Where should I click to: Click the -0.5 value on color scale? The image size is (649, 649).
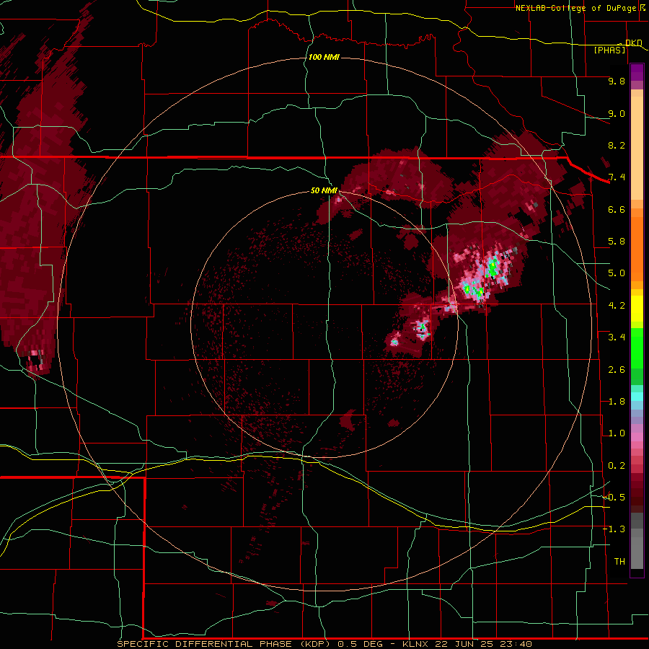pos(614,498)
